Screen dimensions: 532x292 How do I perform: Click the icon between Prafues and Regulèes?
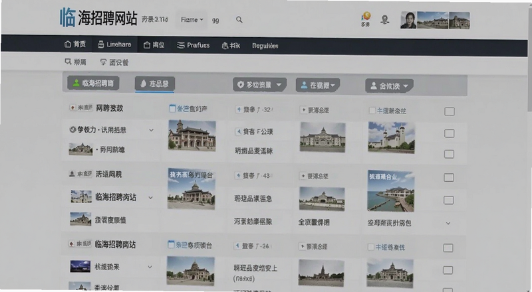[x=225, y=46]
